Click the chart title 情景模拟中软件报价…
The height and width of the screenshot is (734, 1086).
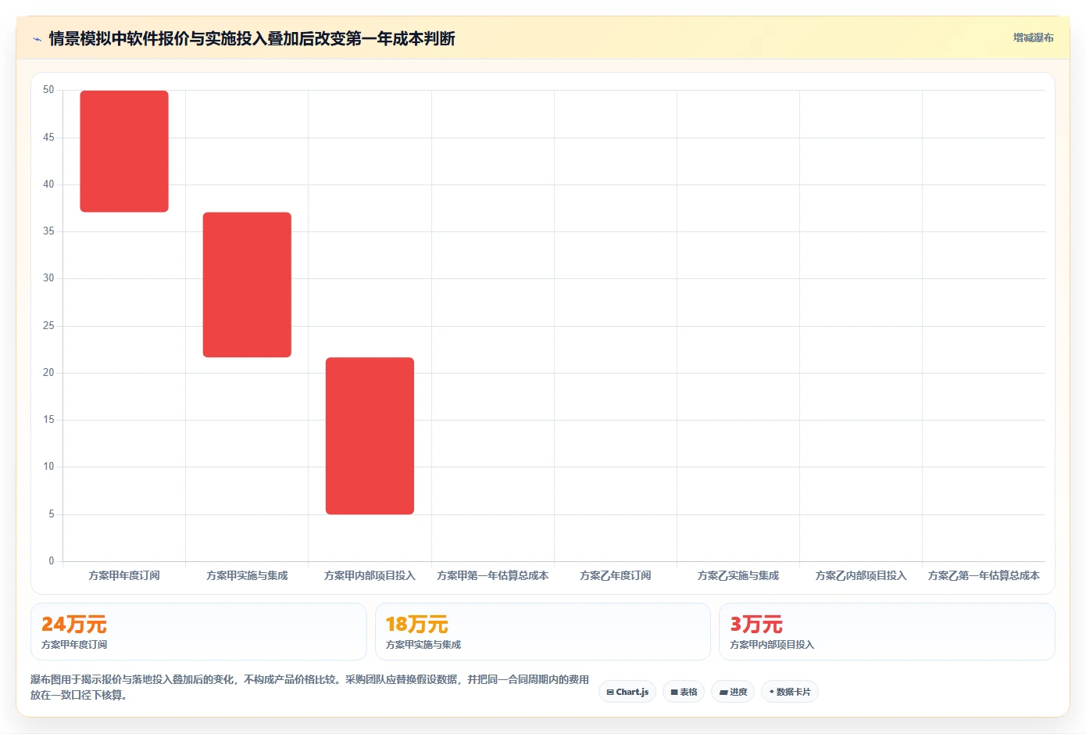(252, 38)
